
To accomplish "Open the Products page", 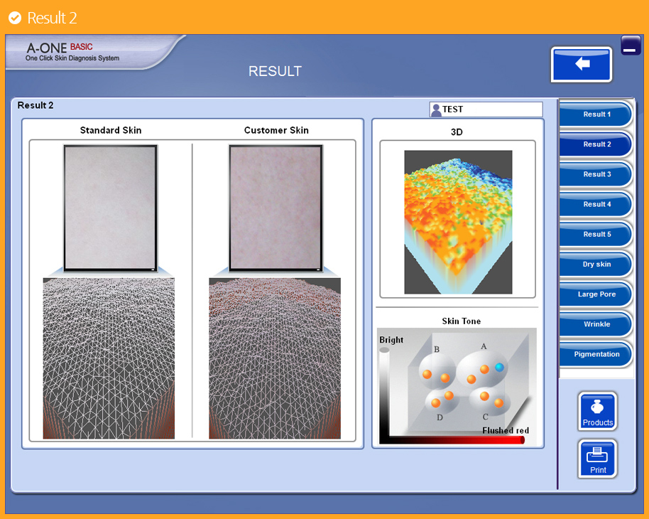I will (x=597, y=412).
